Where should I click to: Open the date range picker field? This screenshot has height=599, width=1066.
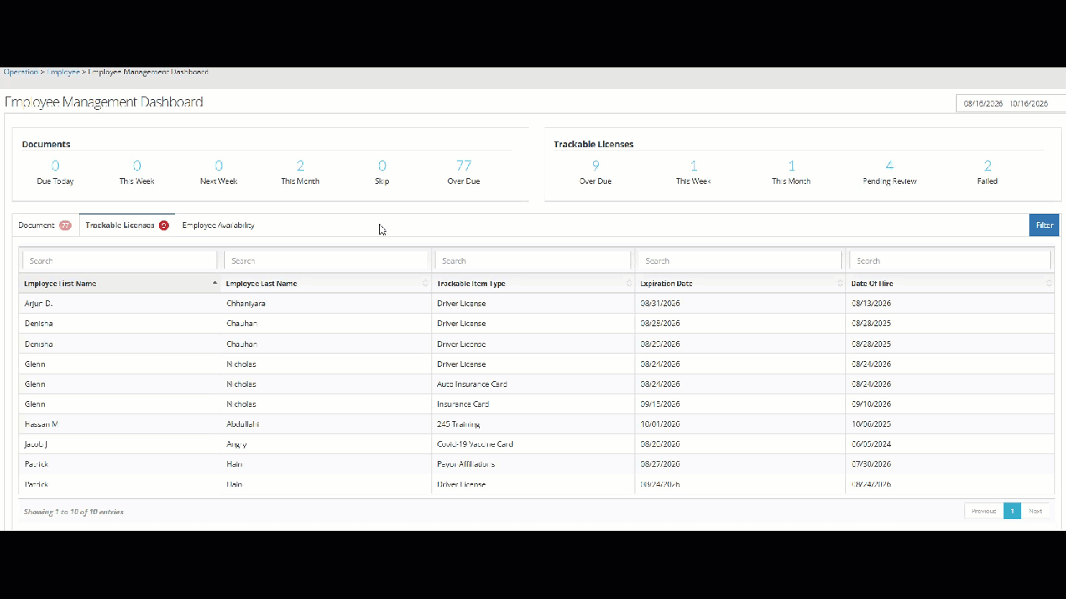pos(1011,104)
